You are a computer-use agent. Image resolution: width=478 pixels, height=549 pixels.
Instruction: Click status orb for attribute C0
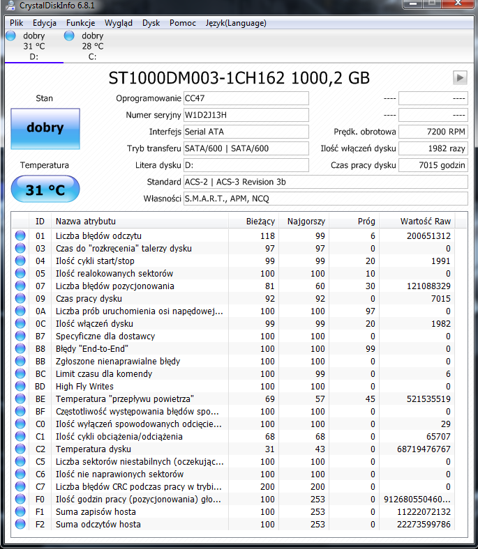[20, 424]
